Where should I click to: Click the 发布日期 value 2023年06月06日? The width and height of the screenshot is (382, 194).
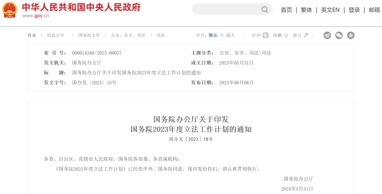[236, 82]
